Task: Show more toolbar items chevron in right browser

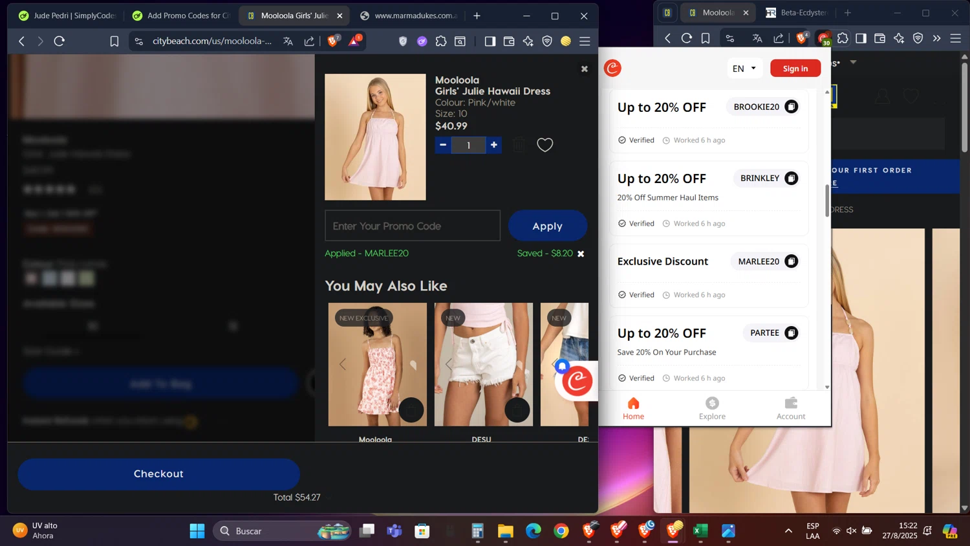Action: (936, 38)
